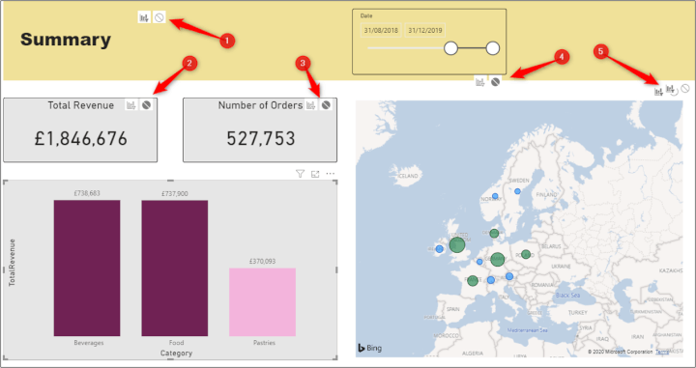The image size is (696, 368).
Task: Click the 527,753 orders value
Action: (261, 139)
